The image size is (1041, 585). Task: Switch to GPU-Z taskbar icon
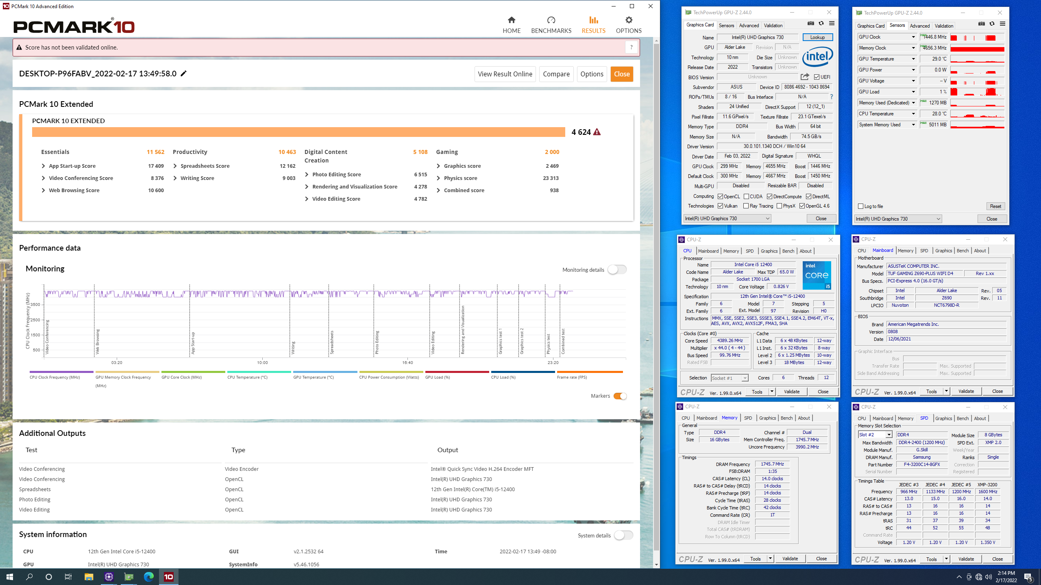[128, 576]
